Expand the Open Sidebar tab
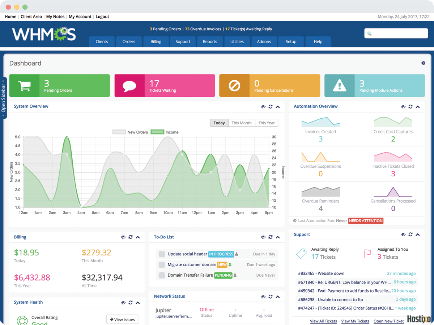The image size is (434, 325). pyautogui.click(x=4, y=97)
